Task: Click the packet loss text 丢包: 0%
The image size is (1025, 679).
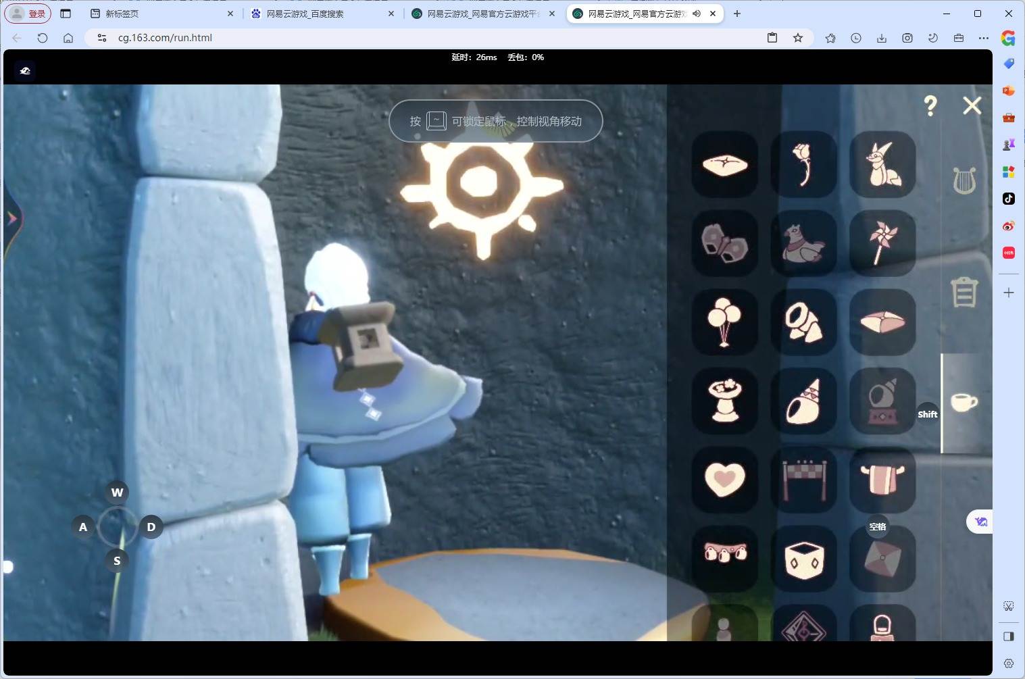Action: [526, 57]
